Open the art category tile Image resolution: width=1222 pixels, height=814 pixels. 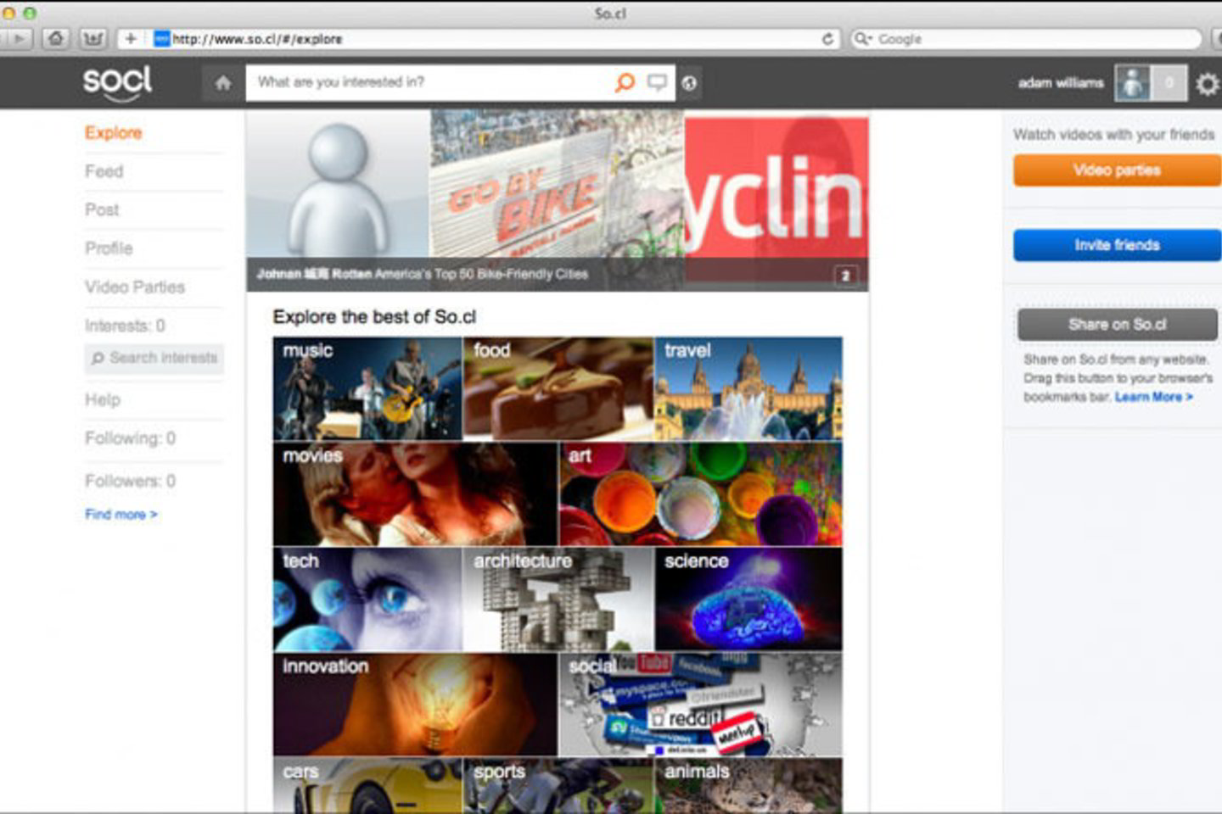tap(701, 493)
